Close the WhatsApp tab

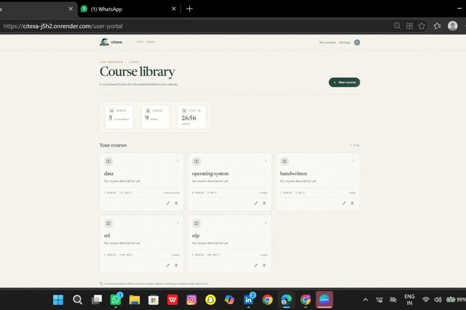[x=174, y=9]
